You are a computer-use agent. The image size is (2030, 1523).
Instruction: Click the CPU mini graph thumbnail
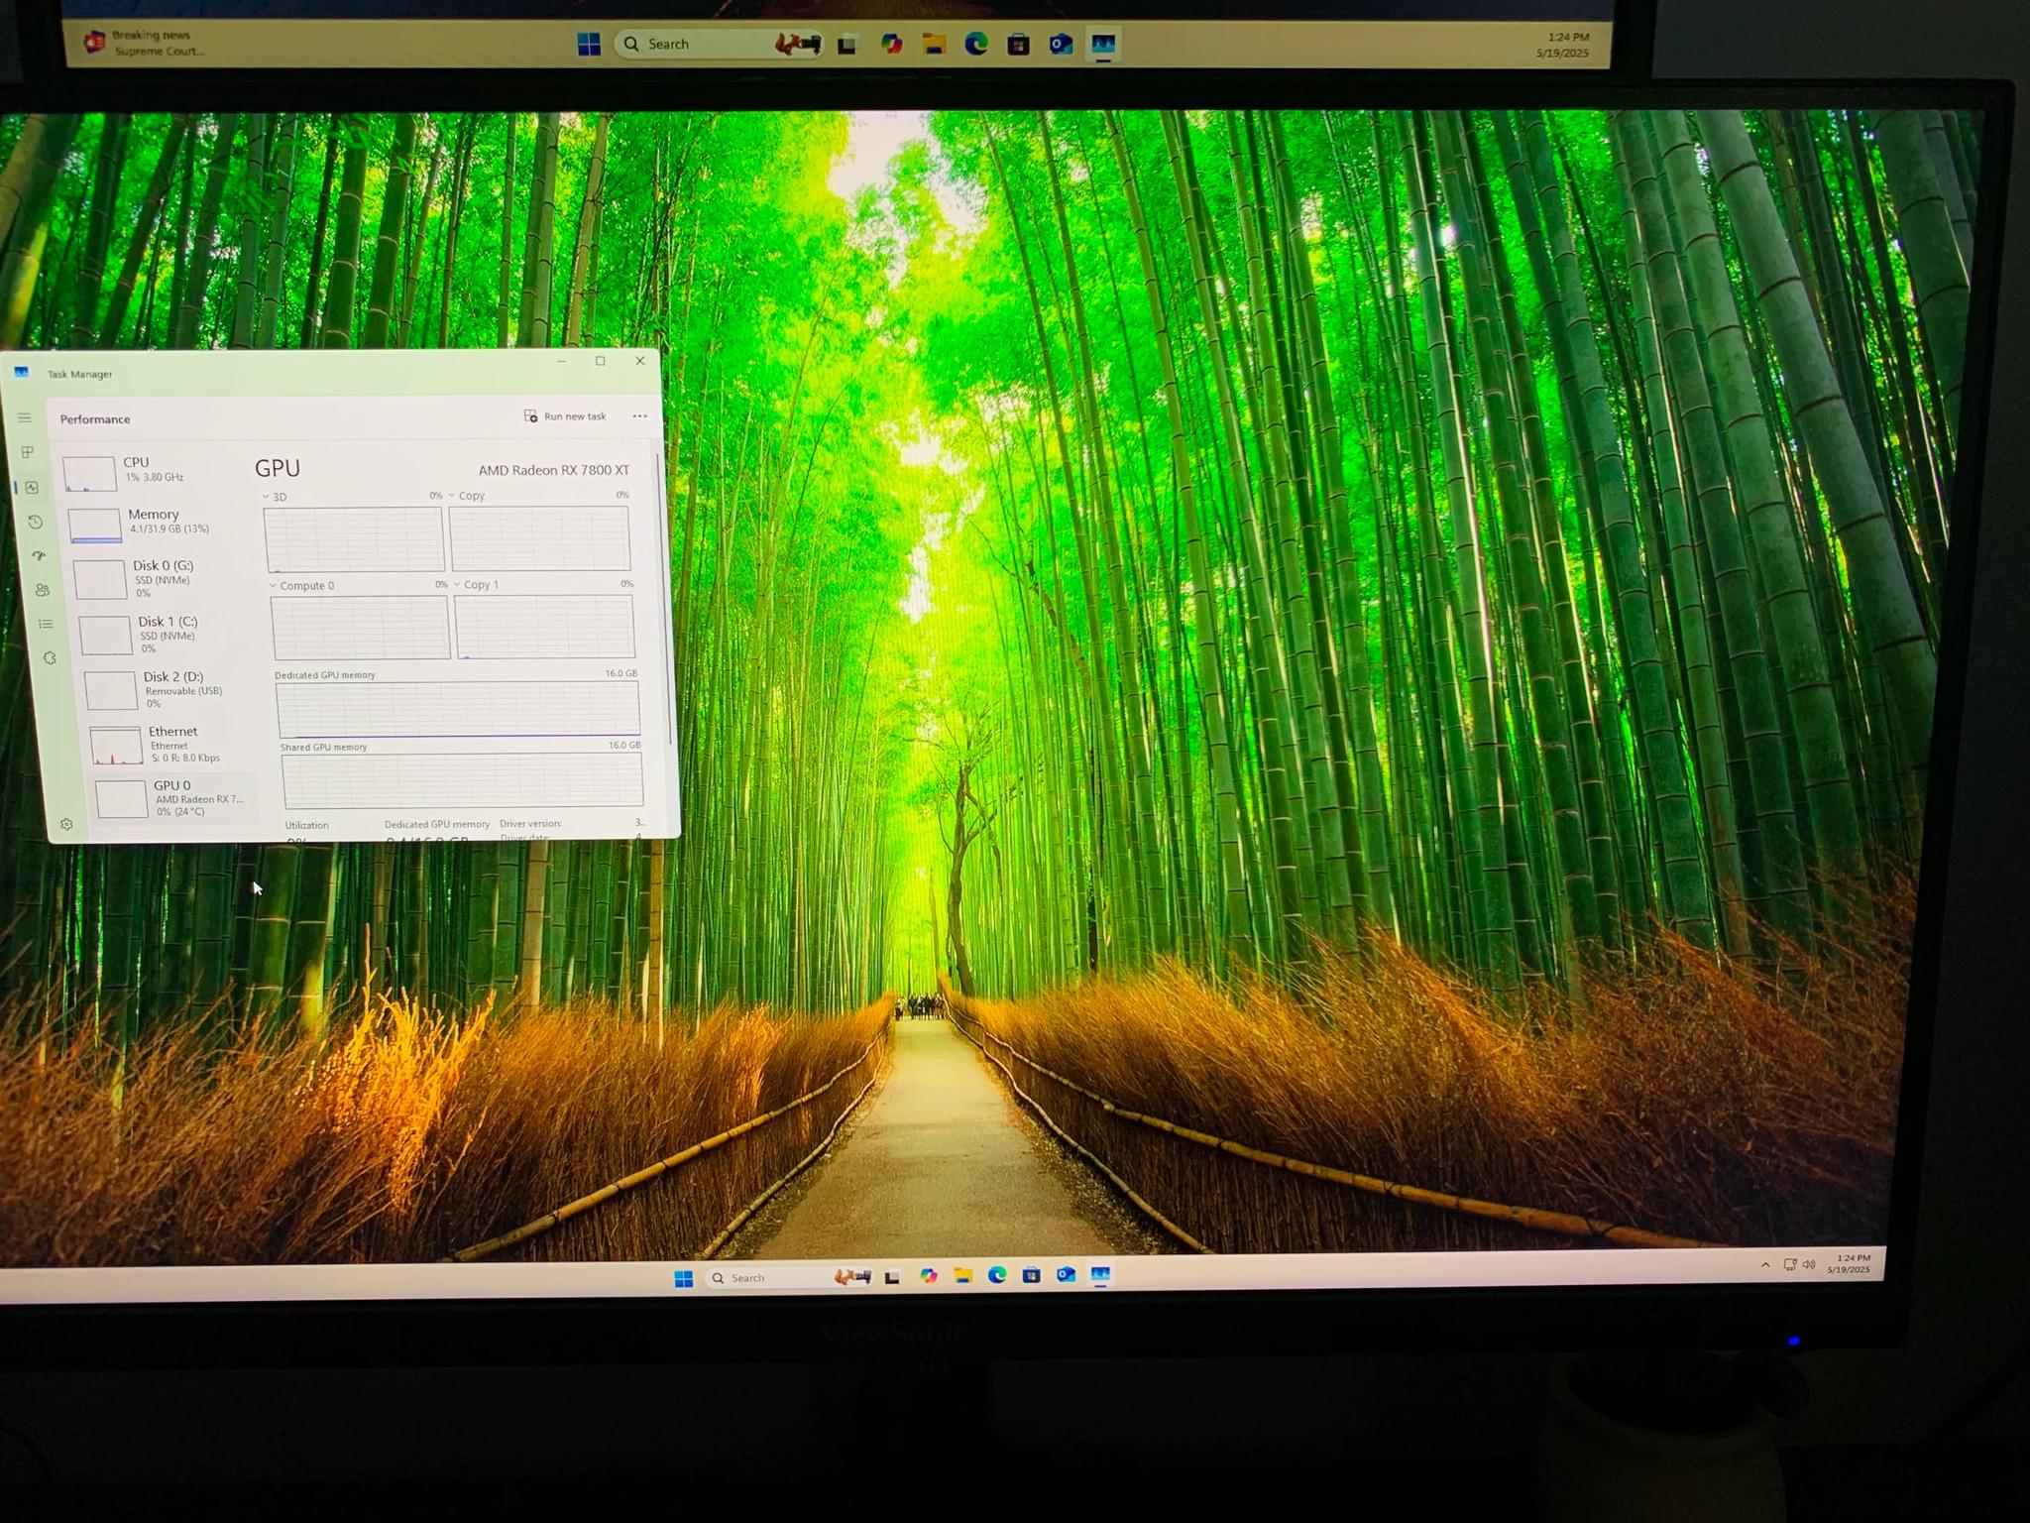(90, 473)
